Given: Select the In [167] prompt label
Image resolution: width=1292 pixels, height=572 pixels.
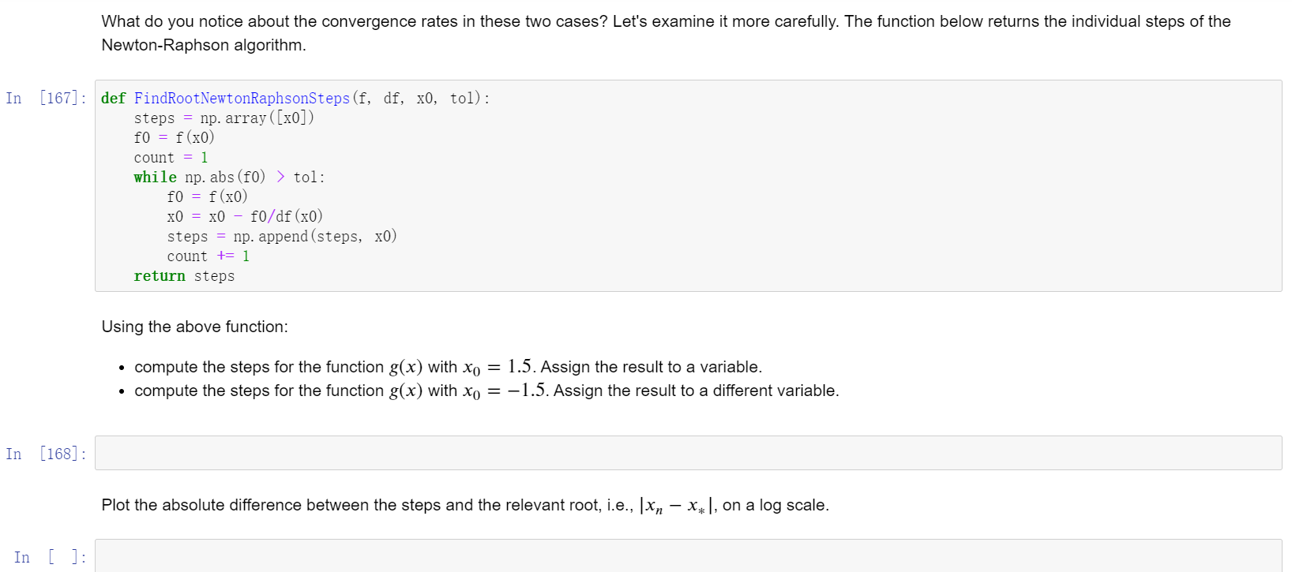Looking at the screenshot, I should [x=47, y=98].
